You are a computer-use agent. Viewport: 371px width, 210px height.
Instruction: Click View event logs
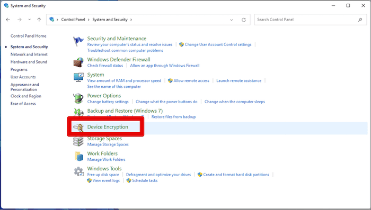click(106, 180)
